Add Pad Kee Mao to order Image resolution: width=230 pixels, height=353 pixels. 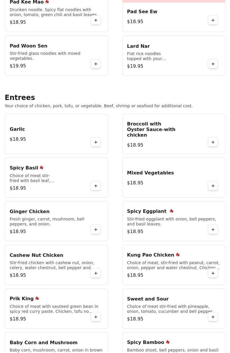point(96,20)
